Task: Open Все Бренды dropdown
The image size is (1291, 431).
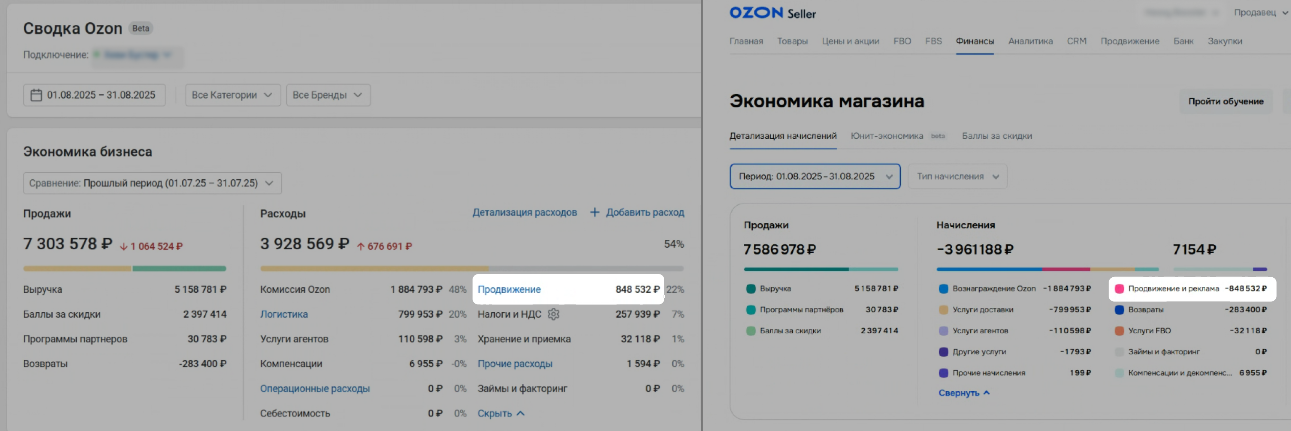Action: coord(328,95)
